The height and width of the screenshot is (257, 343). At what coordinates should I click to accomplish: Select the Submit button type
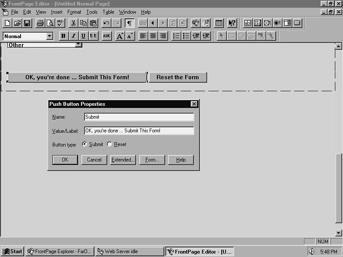(x=84, y=144)
